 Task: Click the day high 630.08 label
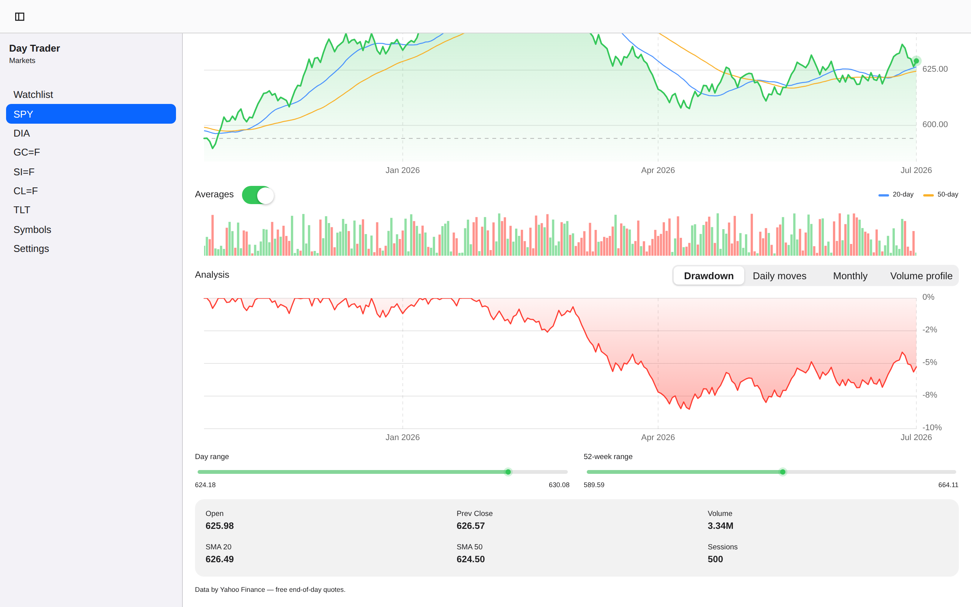pyautogui.click(x=559, y=485)
